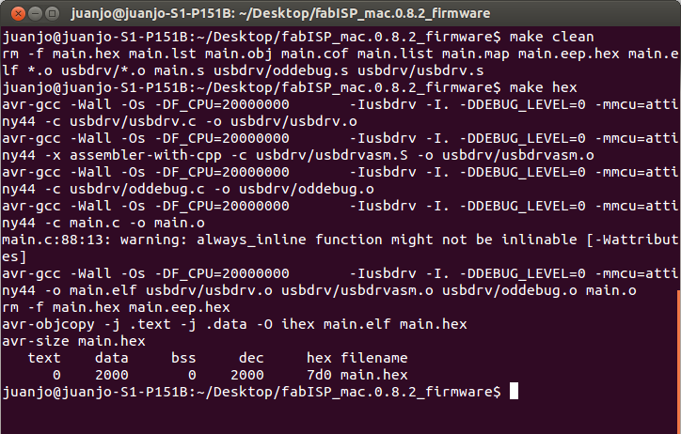
Task: Click the 'filename' column header
Action: (x=374, y=358)
